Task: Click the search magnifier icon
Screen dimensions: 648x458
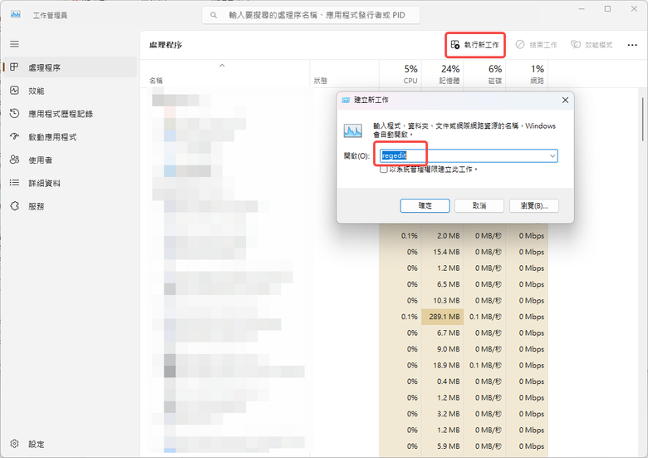Action: pos(214,15)
